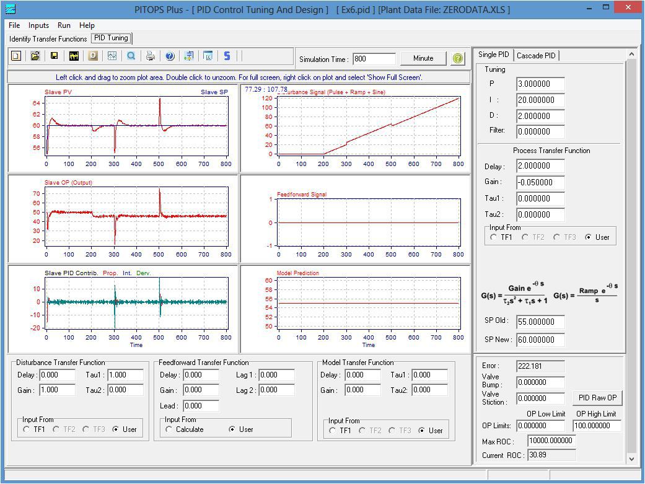Click the Tuning Filter value field

(540, 132)
